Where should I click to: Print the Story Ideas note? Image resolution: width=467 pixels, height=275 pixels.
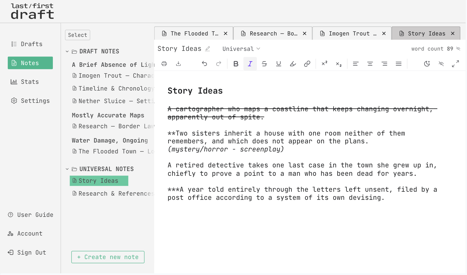pos(164,64)
